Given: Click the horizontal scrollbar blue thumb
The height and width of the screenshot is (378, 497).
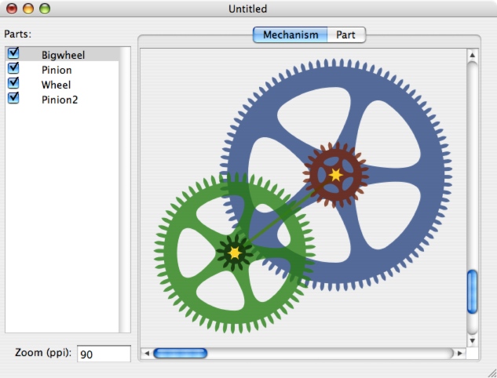Looking at the screenshot, I should pyautogui.click(x=180, y=354).
